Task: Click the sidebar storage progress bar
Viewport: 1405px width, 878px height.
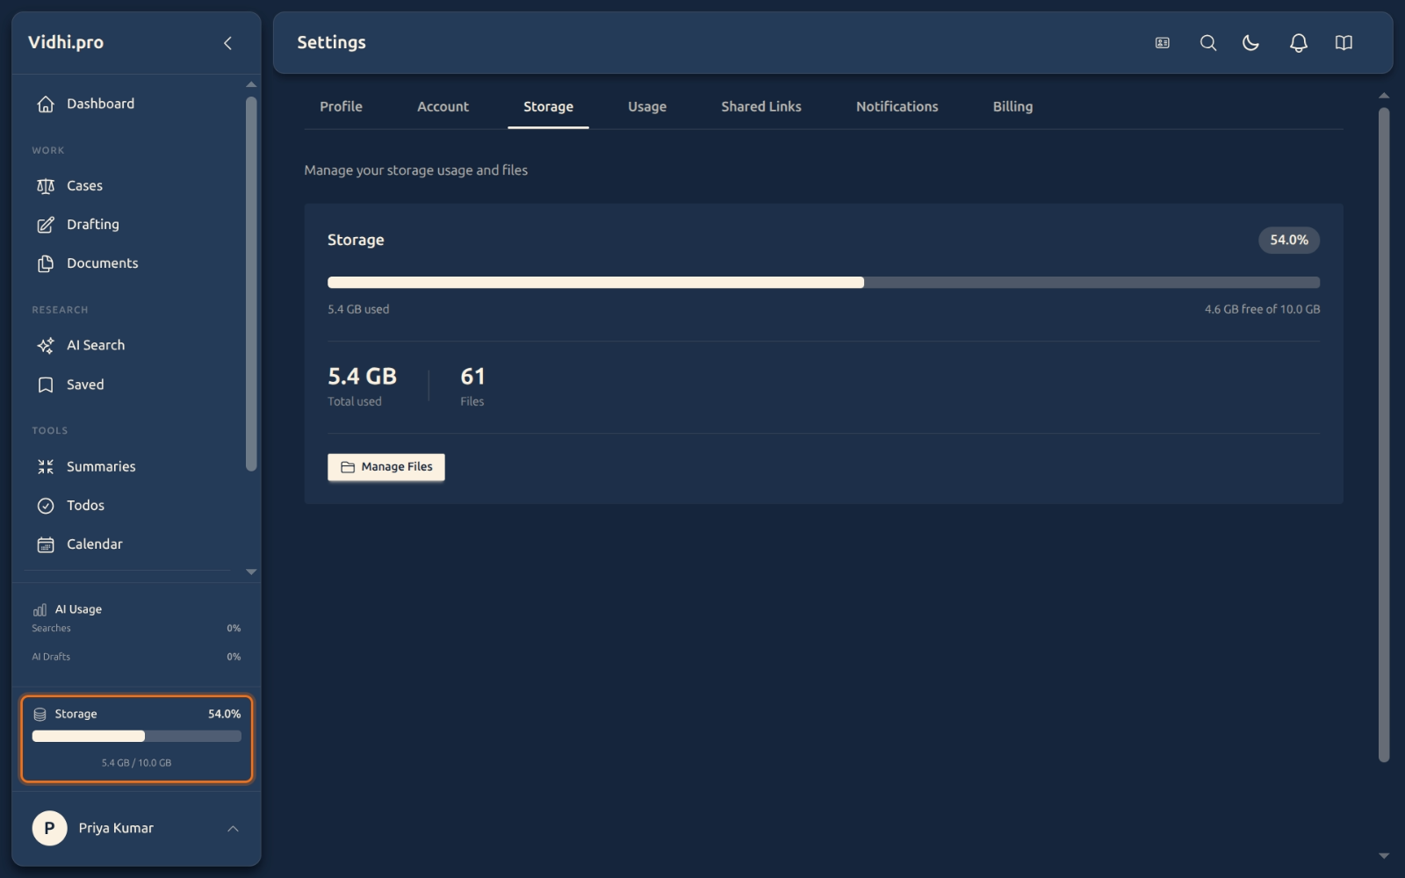Action: coord(137,737)
